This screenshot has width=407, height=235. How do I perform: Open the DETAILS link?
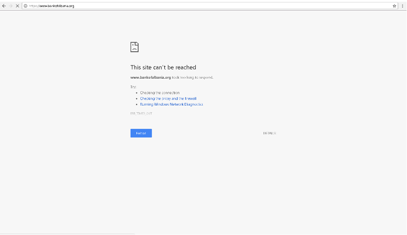(x=270, y=133)
